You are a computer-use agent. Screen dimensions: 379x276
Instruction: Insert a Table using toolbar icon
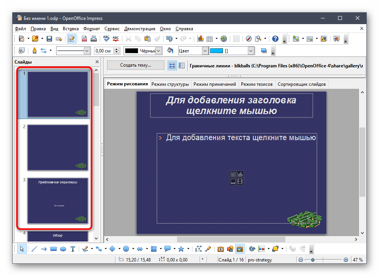pos(210,39)
